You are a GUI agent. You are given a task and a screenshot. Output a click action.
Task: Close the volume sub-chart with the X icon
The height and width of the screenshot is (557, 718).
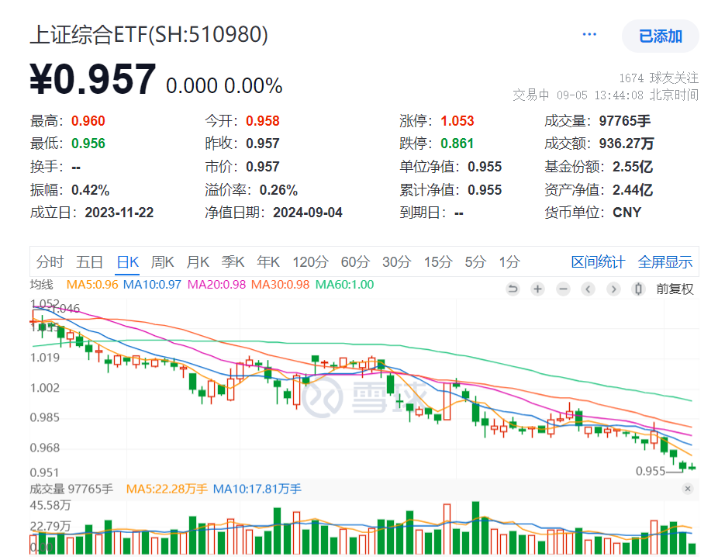click(x=687, y=489)
